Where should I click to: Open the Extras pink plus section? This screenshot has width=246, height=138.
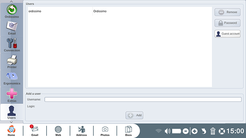(x=12, y=95)
